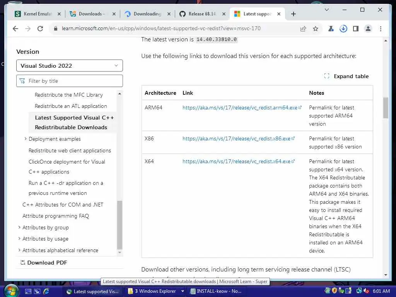
Task: Close the Latest supported tab
Action: point(279,14)
